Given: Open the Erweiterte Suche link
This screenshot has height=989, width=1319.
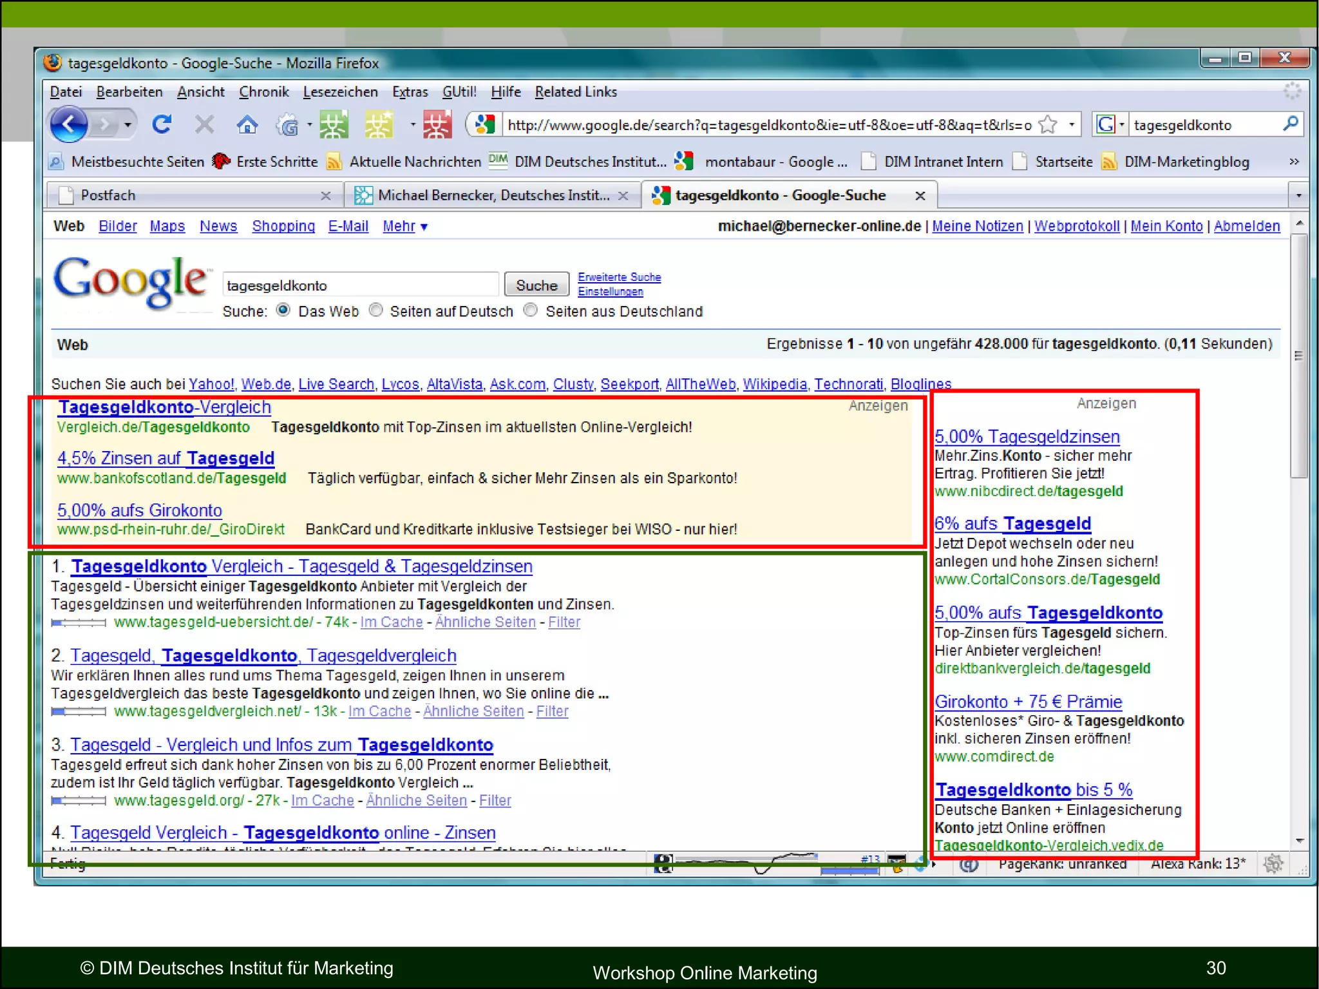Looking at the screenshot, I should 619,277.
